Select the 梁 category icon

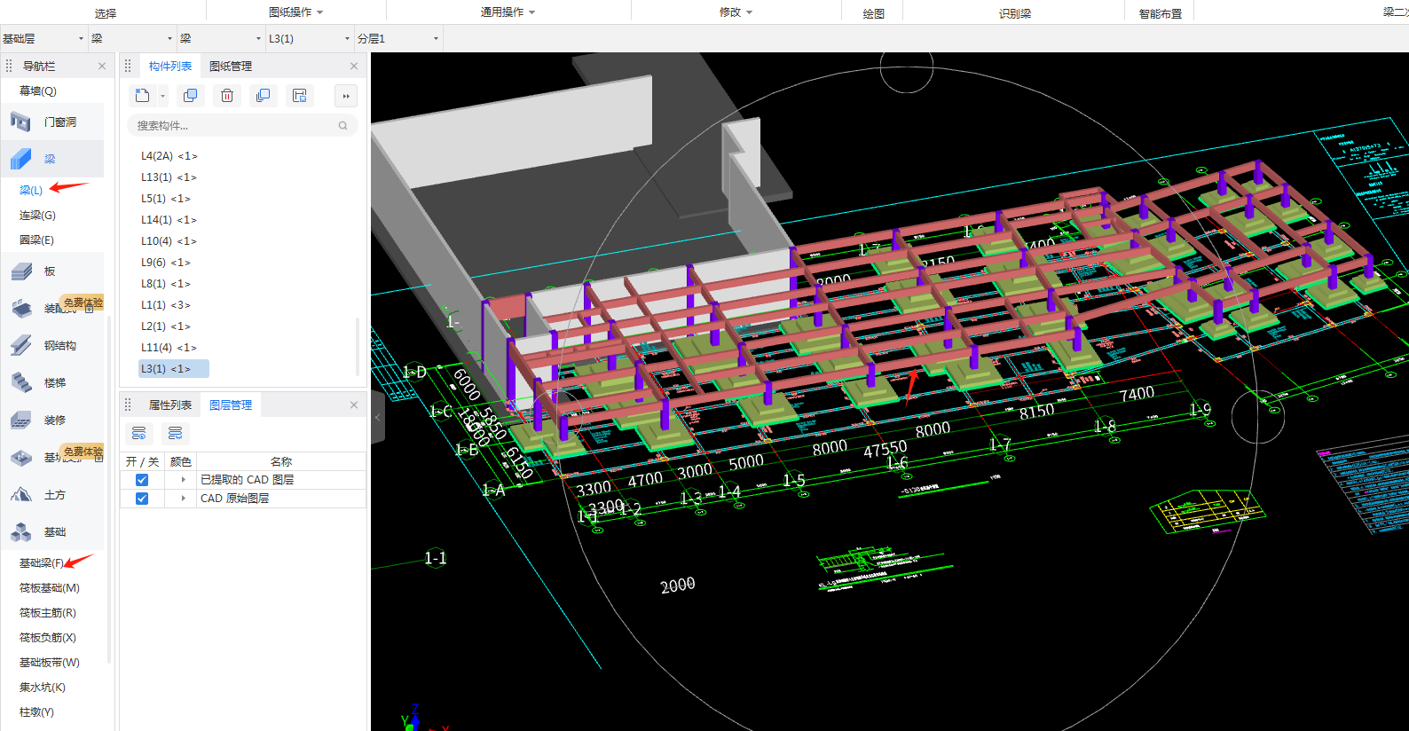pyautogui.click(x=21, y=159)
